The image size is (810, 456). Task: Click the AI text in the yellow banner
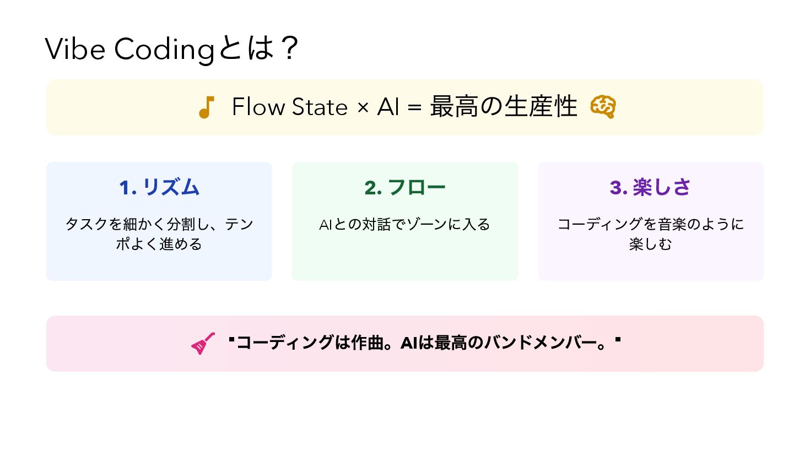(x=388, y=107)
